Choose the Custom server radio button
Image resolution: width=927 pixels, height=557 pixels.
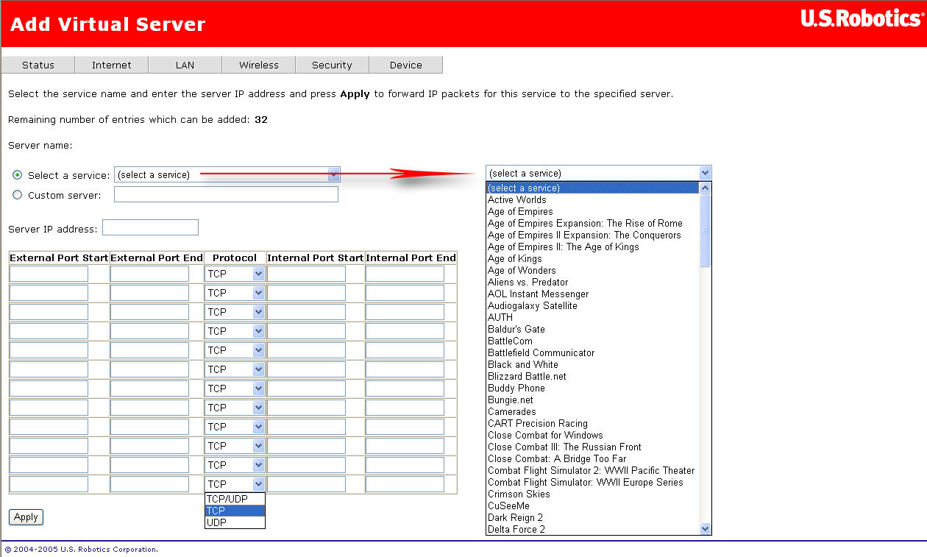coord(18,195)
